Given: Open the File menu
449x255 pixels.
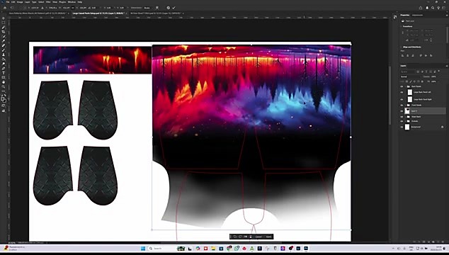Looking at the screenshot, I should 8,2.
